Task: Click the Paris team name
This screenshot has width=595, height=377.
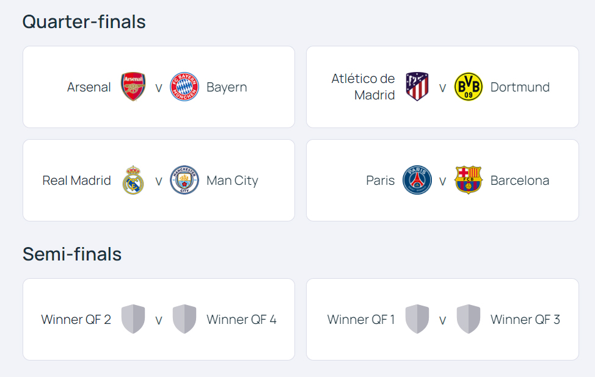Action: [x=381, y=181]
